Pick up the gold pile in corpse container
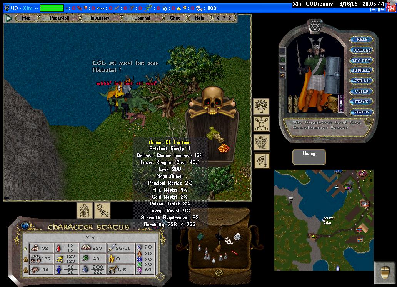The image size is (397, 287). point(224,148)
